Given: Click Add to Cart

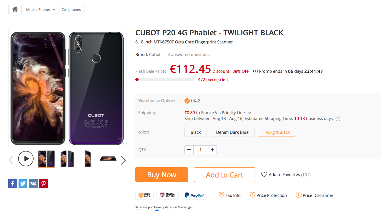Looking at the screenshot, I should (224, 175).
